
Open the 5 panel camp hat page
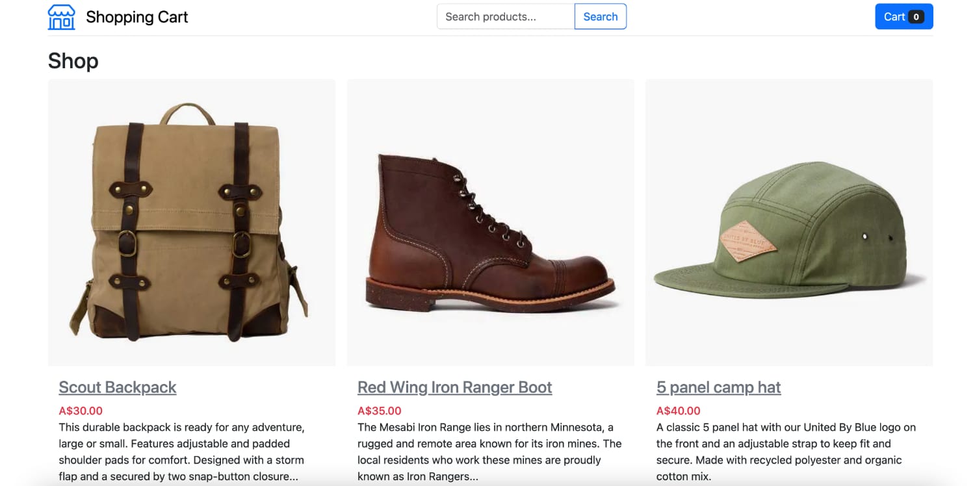718,387
